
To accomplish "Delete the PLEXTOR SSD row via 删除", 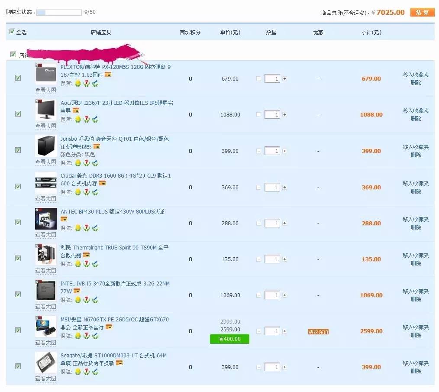I will (416, 83).
